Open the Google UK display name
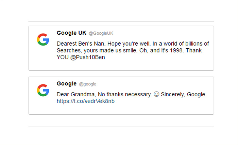This screenshot has width=238, height=145. pos(71,33)
